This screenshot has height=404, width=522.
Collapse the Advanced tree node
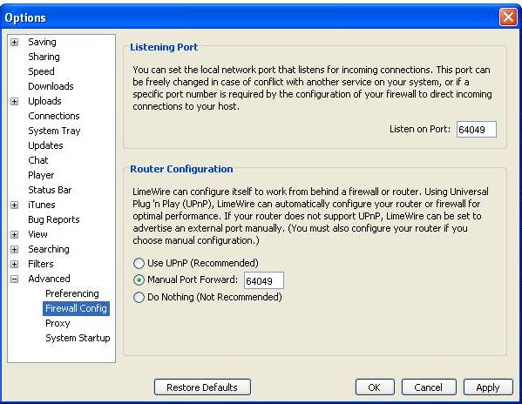pos(14,279)
